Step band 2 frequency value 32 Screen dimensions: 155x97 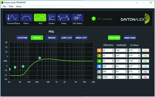(113, 56)
